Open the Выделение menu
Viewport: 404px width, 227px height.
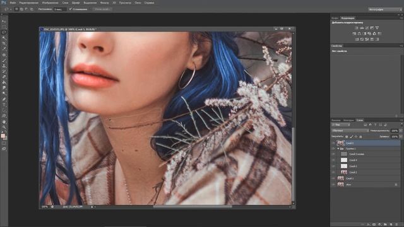point(90,3)
